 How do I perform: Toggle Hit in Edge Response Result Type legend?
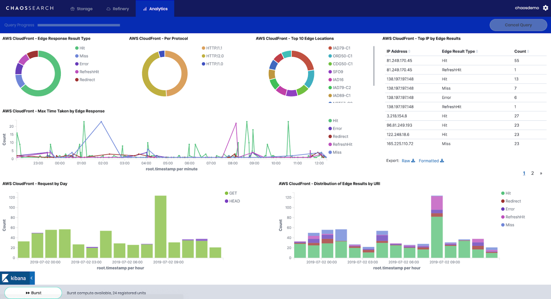click(80, 48)
